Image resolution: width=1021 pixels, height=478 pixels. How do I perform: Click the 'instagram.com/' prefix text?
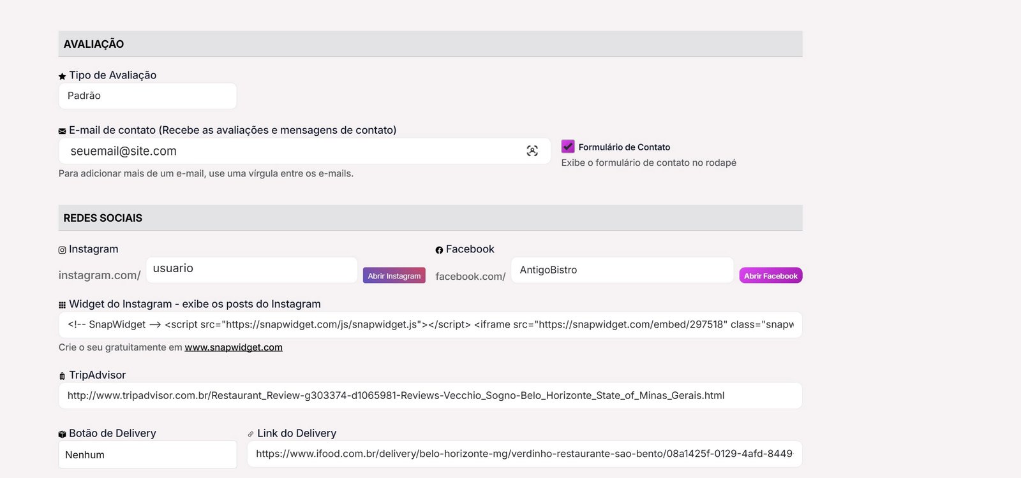click(x=100, y=275)
